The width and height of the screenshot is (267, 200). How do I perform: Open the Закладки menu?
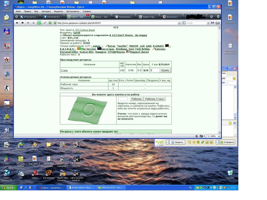point(46,11)
